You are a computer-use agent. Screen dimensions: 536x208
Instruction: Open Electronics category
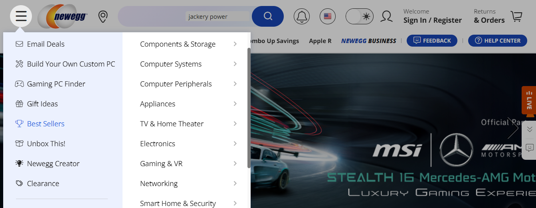(158, 143)
